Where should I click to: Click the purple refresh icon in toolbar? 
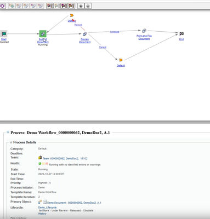(3, 6)
